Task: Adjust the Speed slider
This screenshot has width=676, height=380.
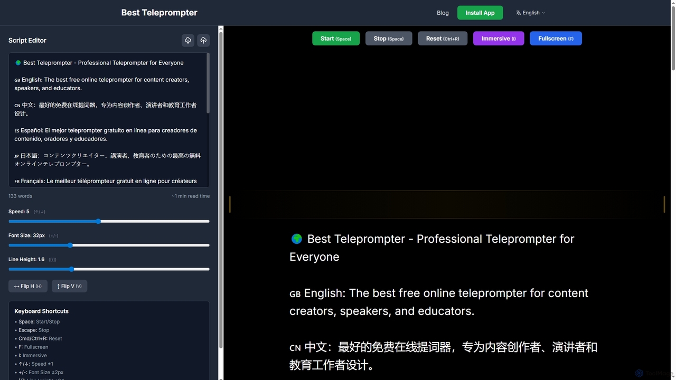Action: tap(109, 221)
